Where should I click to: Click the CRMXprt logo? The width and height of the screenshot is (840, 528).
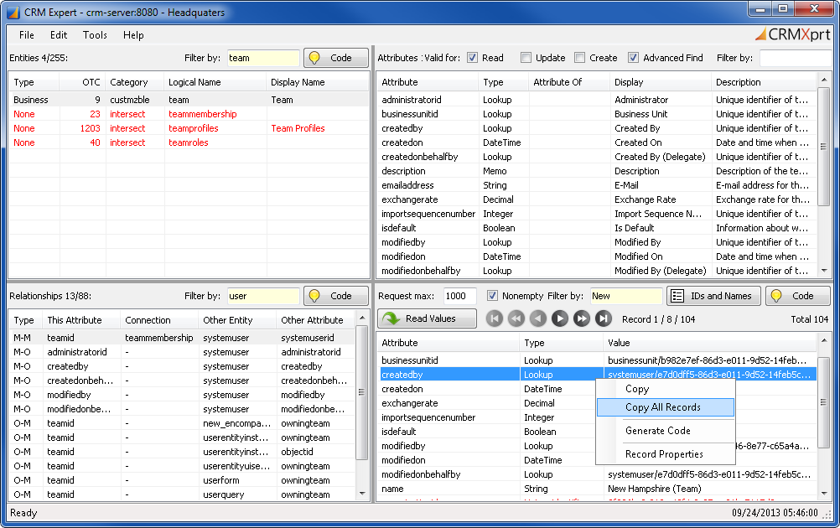click(x=793, y=35)
